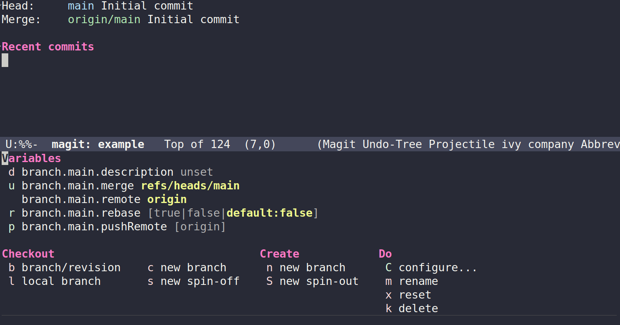Image resolution: width=620 pixels, height=325 pixels.
Task: Click 'x reset' branch action
Action: click(x=408, y=295)
